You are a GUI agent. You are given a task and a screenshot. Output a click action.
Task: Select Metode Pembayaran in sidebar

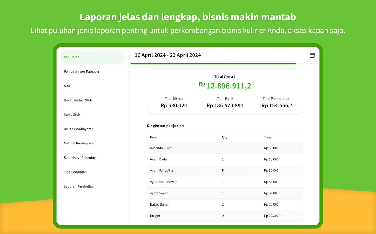tap(80, 143)
